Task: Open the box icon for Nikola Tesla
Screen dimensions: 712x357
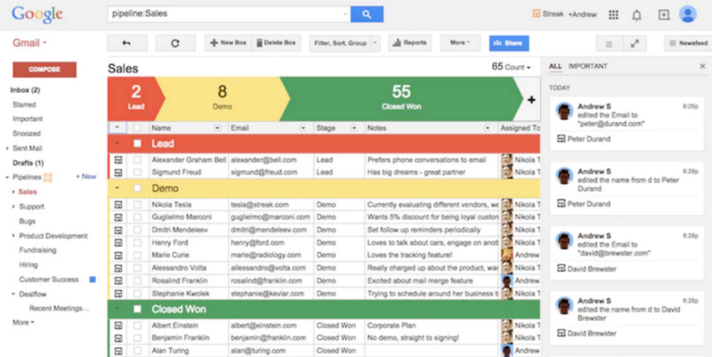Action: (117, 204)
